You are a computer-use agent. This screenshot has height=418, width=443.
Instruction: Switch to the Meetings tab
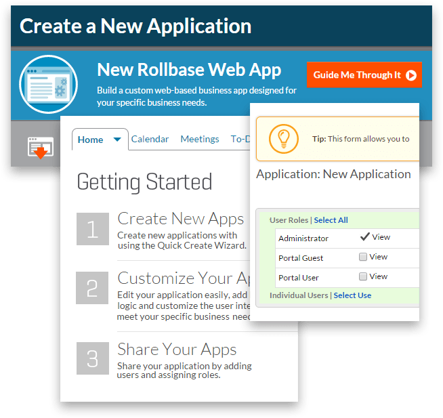[200, 139]
